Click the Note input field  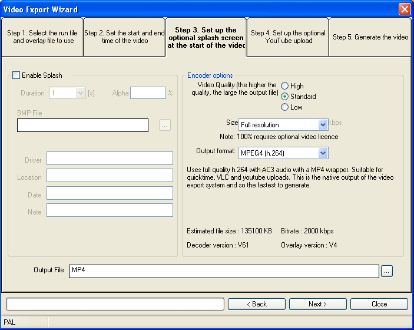tap(110, 210)
